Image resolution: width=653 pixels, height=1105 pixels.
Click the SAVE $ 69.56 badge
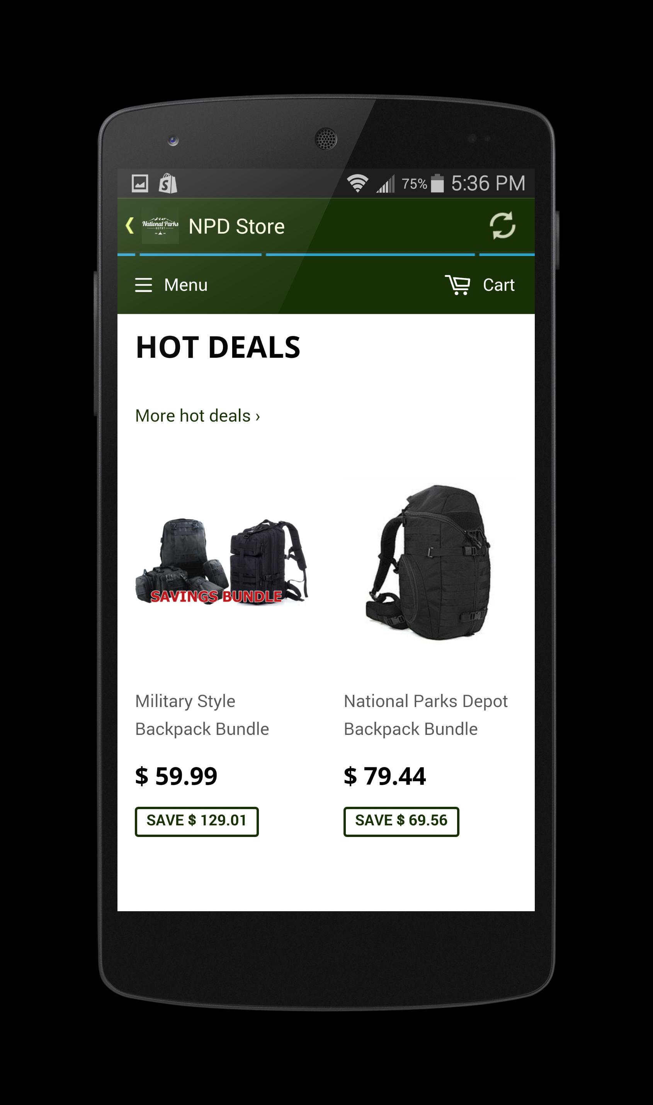401,821
